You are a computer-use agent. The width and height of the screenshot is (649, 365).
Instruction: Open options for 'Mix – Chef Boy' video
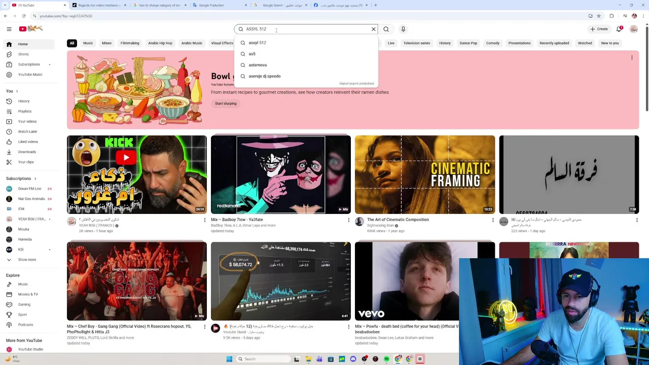[204, 326]
